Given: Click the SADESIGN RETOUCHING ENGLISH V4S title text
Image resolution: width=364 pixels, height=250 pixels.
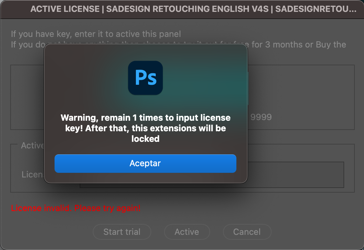Looking at the screenshot, I should [189, 9].
